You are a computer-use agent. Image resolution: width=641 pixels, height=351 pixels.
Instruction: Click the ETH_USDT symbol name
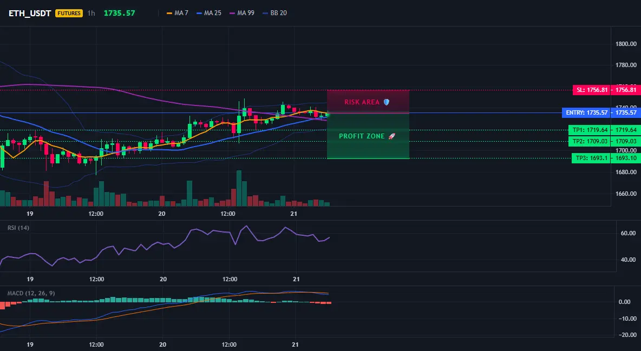[30, 13]
